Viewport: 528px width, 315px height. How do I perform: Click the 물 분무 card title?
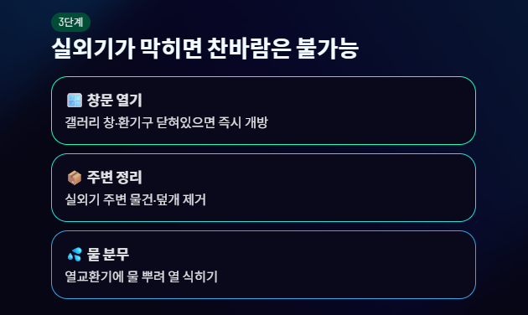(x=108, y=255)
